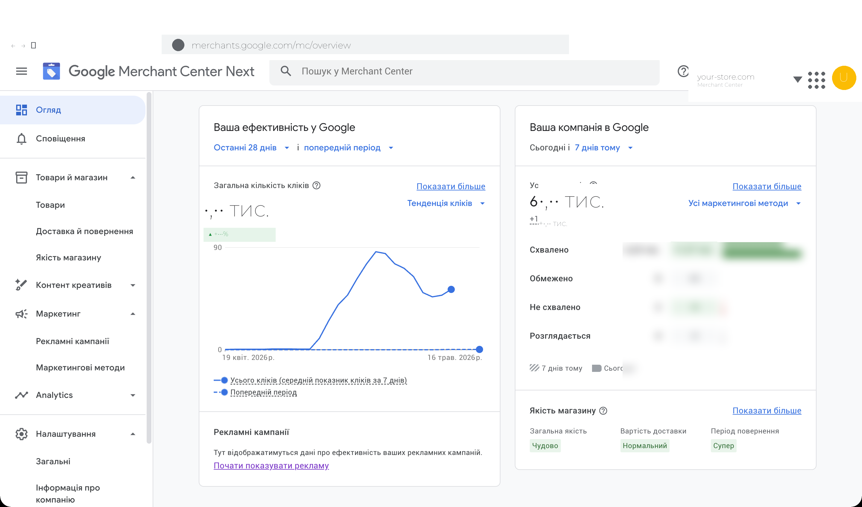Click Почати показувати рекламу link

(271, 466)
